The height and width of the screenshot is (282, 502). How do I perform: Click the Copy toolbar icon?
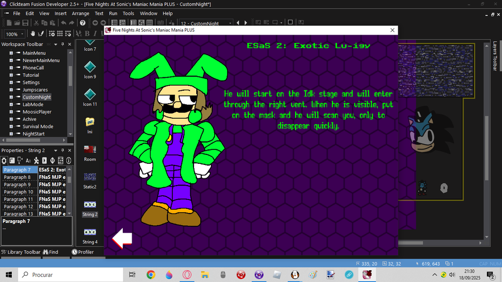pyautogui.click(x=44, y=23)
